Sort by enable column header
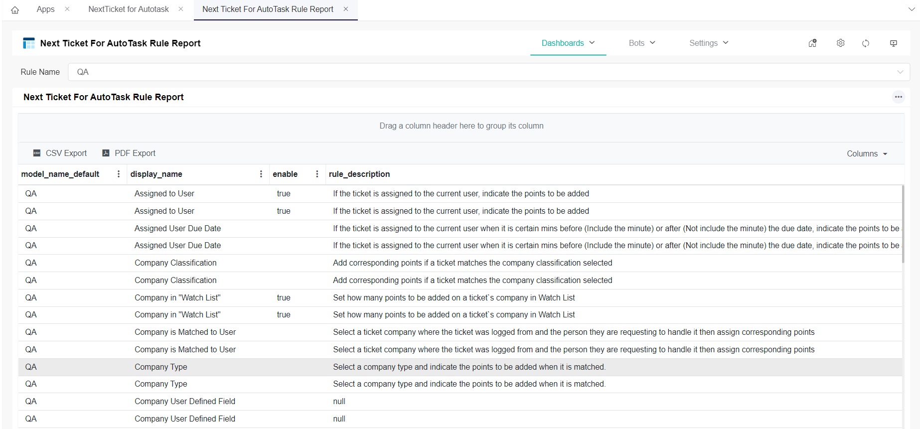Screen dimensions: 920x429 tap(285, 174)
